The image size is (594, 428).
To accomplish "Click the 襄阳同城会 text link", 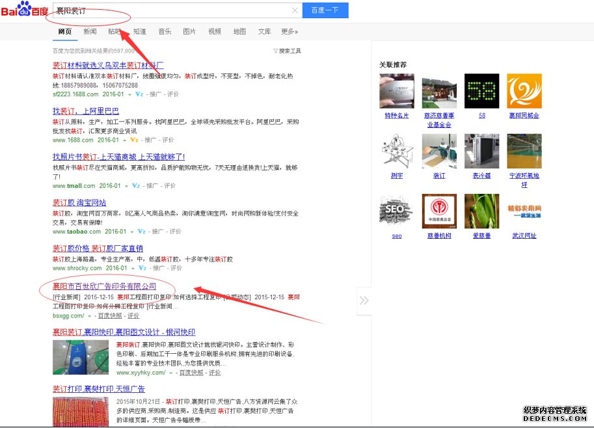I will (524, 116).
